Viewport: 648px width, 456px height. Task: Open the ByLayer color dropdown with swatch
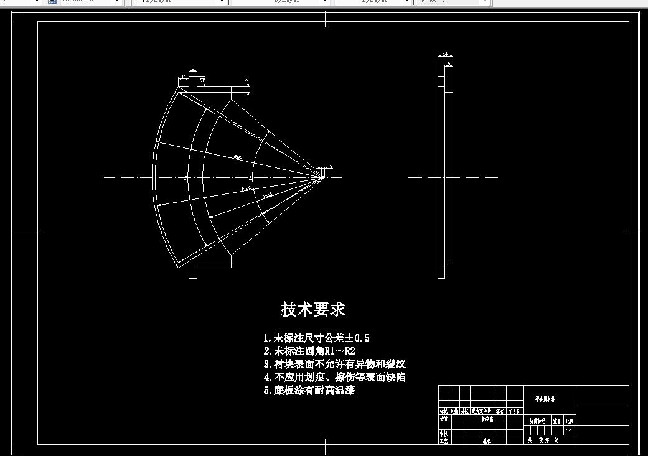[x=181, y=2]
